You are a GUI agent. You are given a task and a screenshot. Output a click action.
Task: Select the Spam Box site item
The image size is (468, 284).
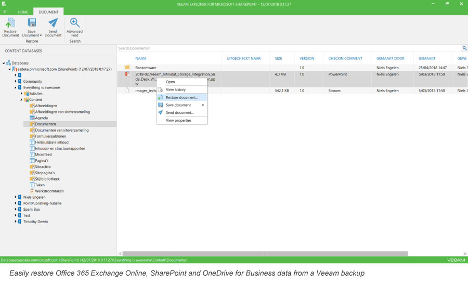tap(31, 209)
